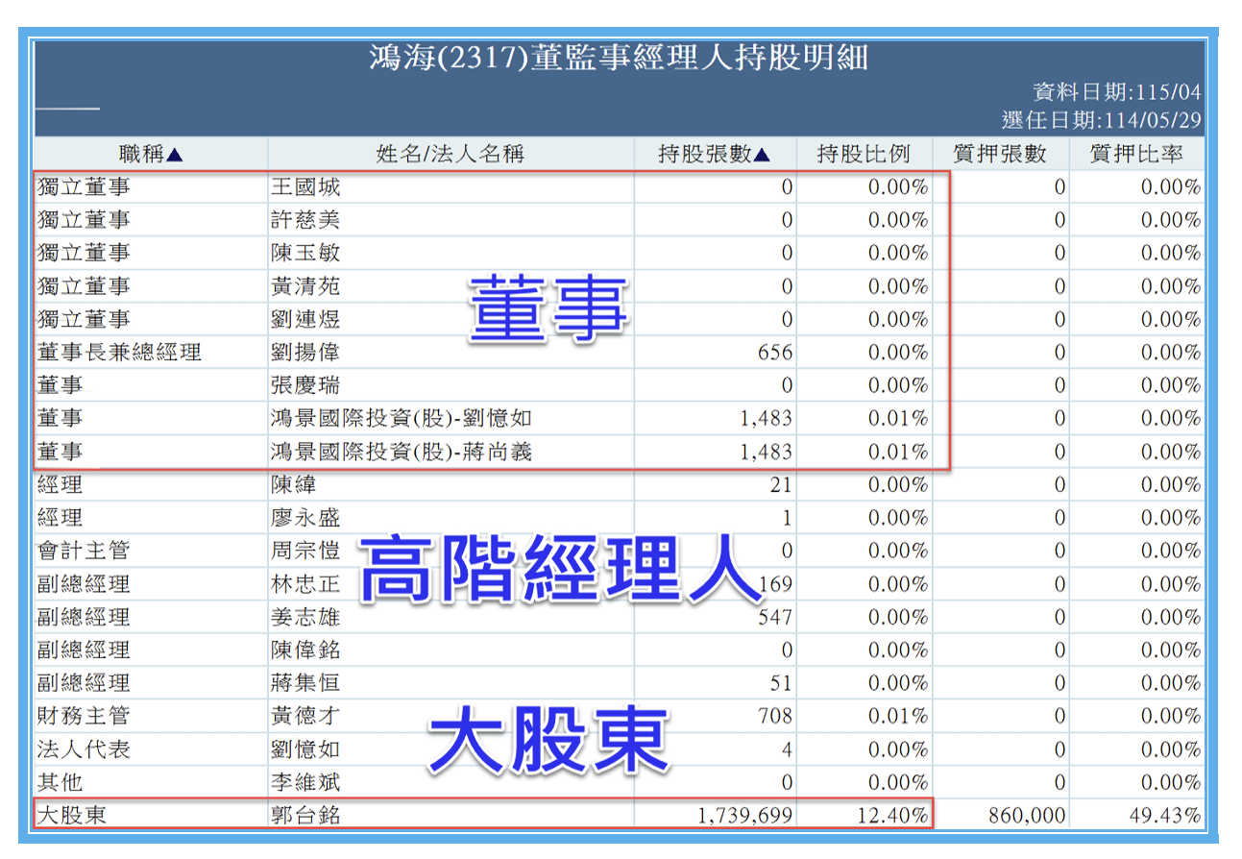This screenshot has width=1242, height=859.
Task: Sort by 職稱 column header
Action: (150, 154)
